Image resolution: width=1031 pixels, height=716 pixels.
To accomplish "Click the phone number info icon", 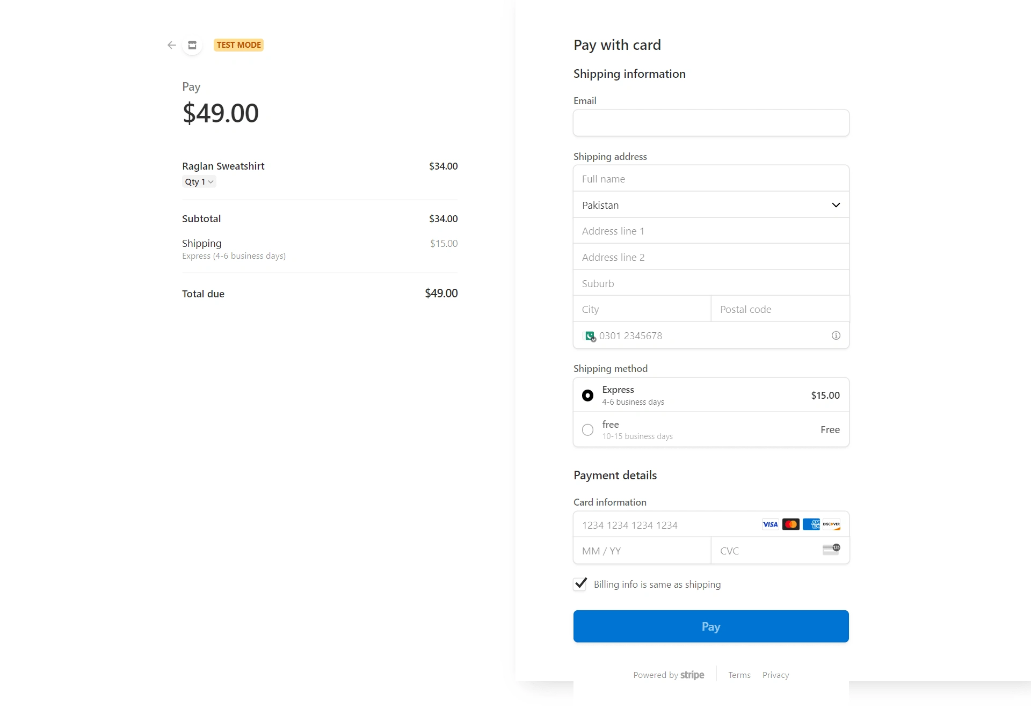I will pyautogui.click(x=836, y=335).
